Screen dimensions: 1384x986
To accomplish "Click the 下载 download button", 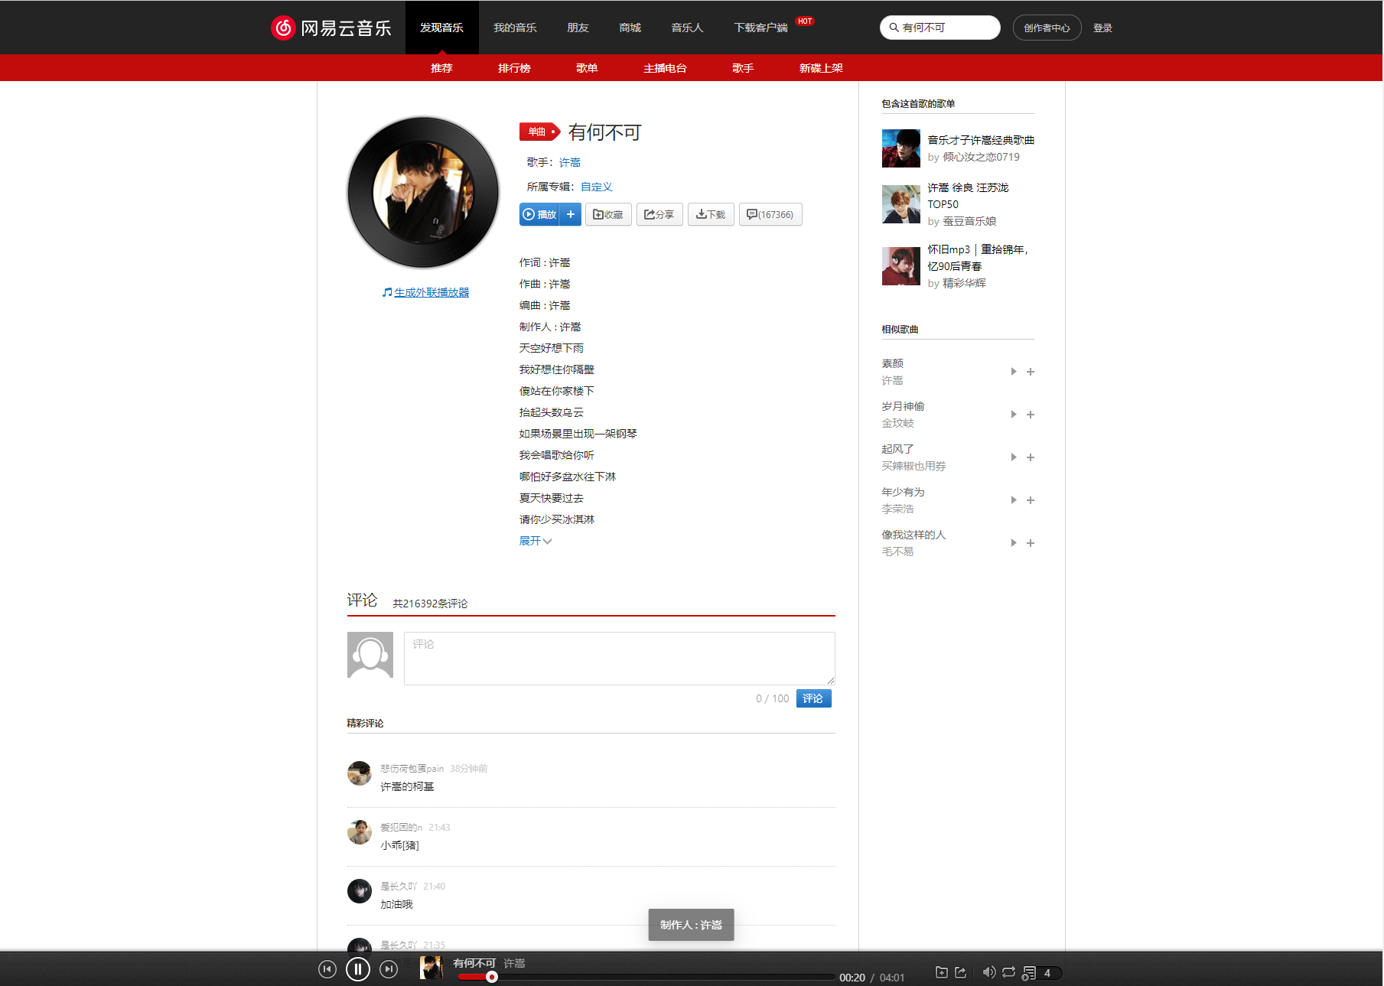I will [x=711, y=214].
